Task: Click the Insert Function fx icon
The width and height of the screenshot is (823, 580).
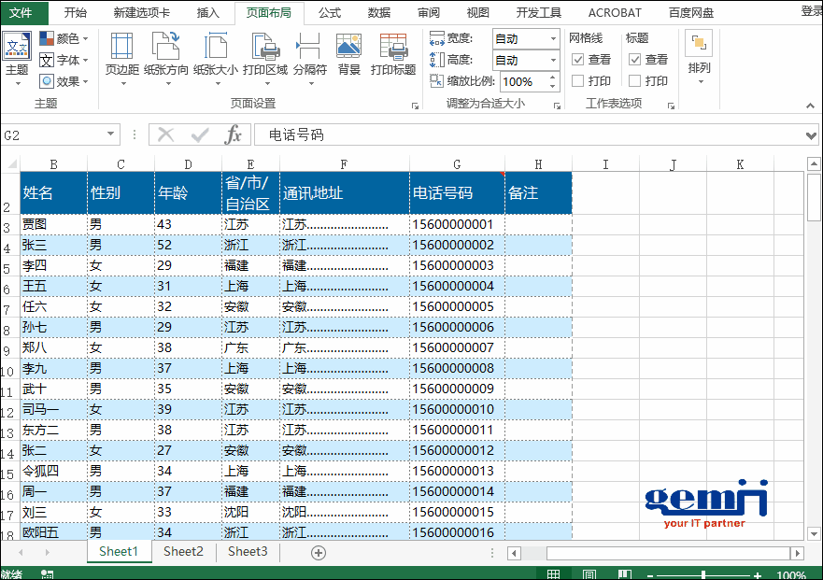Action: click(233, 134)
